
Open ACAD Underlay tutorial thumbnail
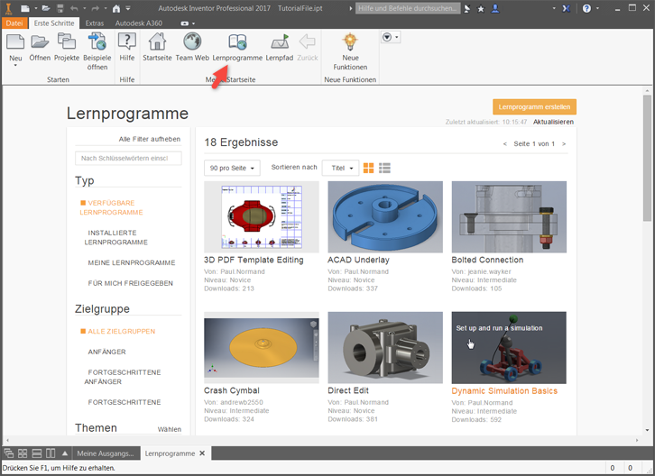385,216
